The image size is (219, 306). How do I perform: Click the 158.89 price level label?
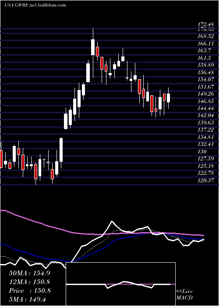click(x=206, y=65)
